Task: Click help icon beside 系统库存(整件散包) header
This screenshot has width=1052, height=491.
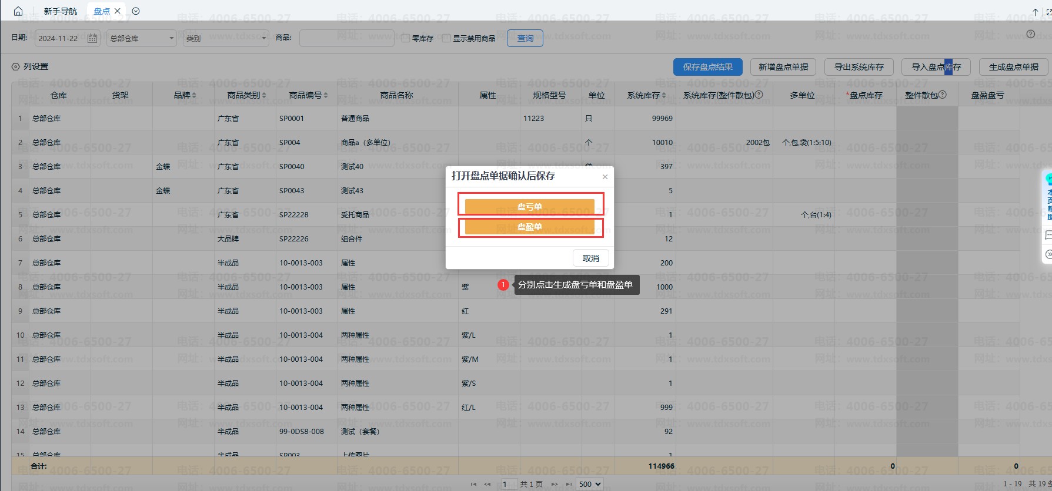Action: click(x=759, y=95)
